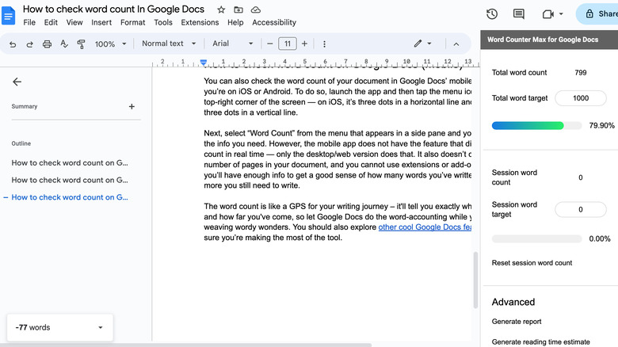Undo the last action
The height and width of the screenshot is (347, 618).
[13, 44]
